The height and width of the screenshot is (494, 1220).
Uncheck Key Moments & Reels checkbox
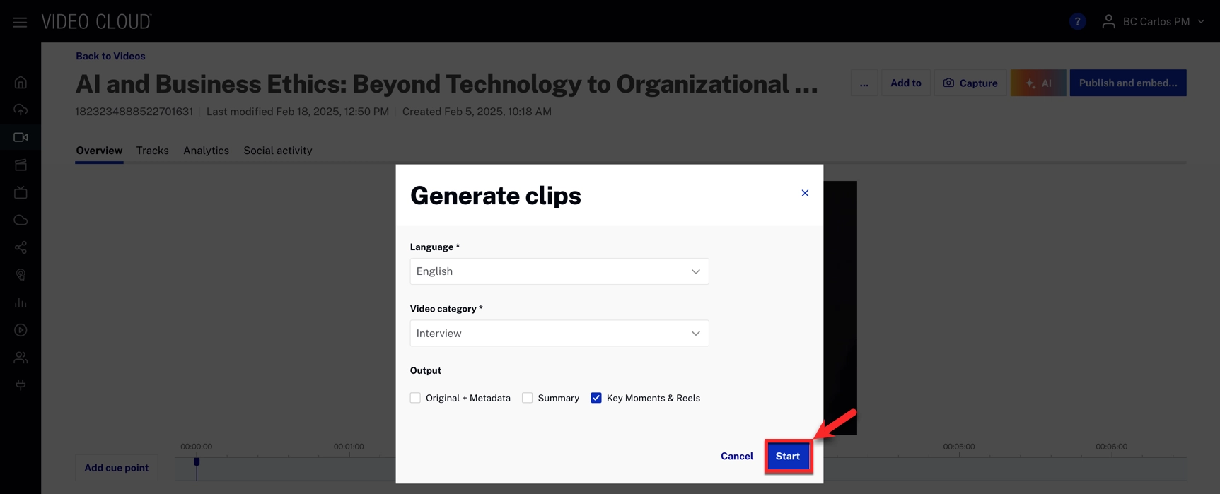coord(596,398)
